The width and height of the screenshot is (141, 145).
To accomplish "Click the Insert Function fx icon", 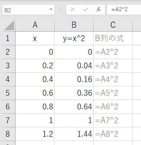I will click(x=99, y=9).
